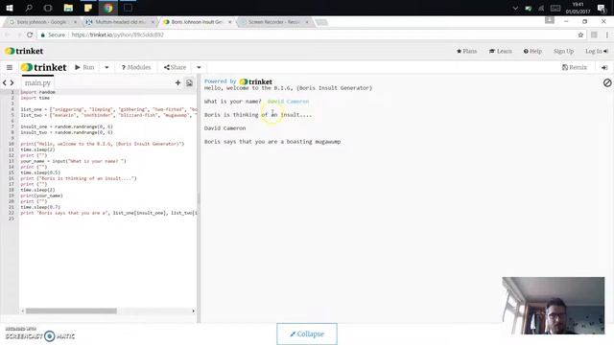Click the add image file icon
Screen dimensions: 614x345
[x=190, y=82]
